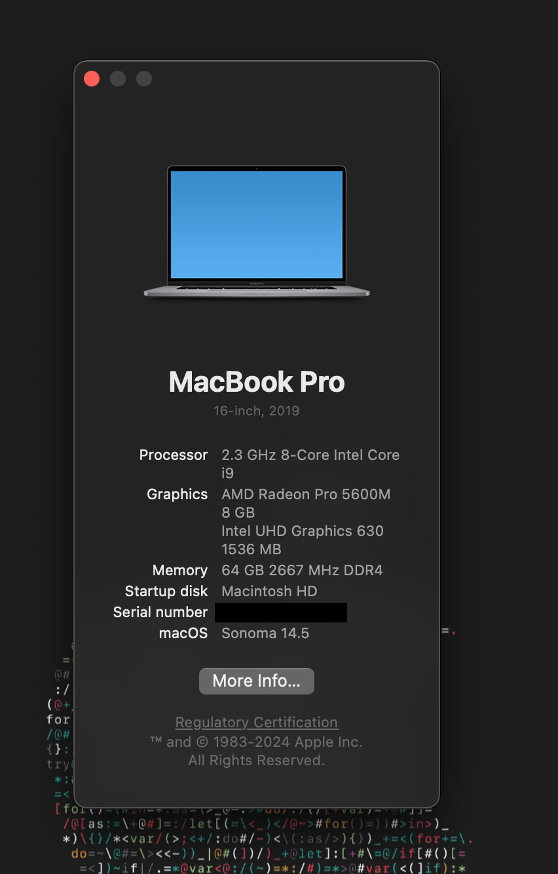The image size is (558, 874).
Task: Click the Memory label
Action: [180, 570]
